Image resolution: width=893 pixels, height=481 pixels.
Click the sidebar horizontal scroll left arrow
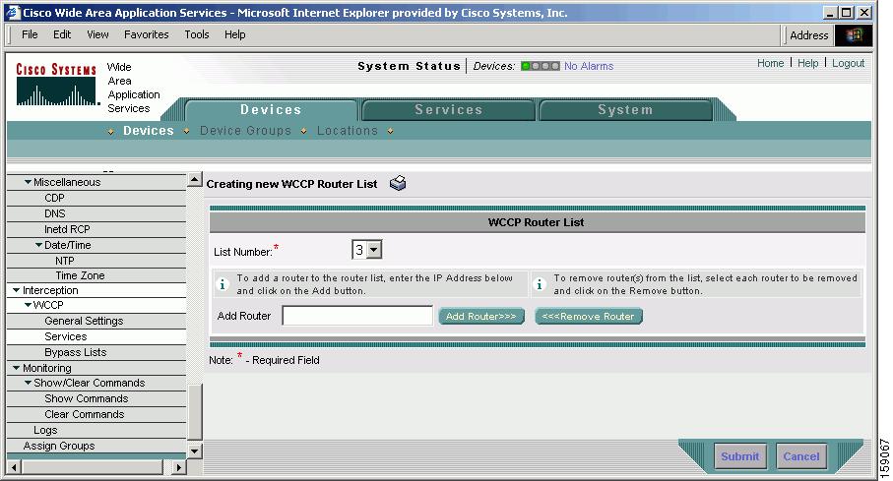[14, 467]
